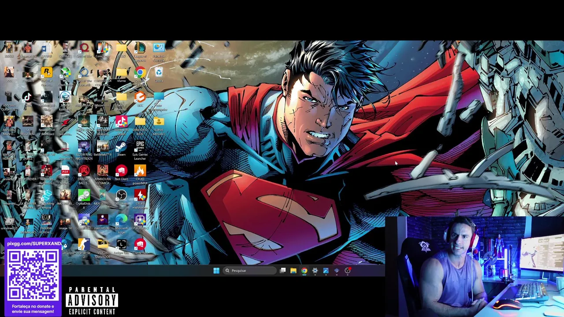Open OBS Studio from the taskbar

point(347,271)
